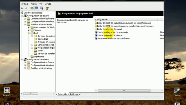Select 'Establecer resolución del cronómetro' text

tap(114, 38)
